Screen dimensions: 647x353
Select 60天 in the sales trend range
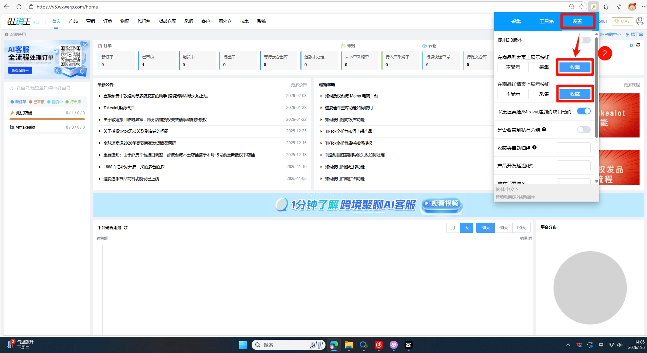coord(504,227)
